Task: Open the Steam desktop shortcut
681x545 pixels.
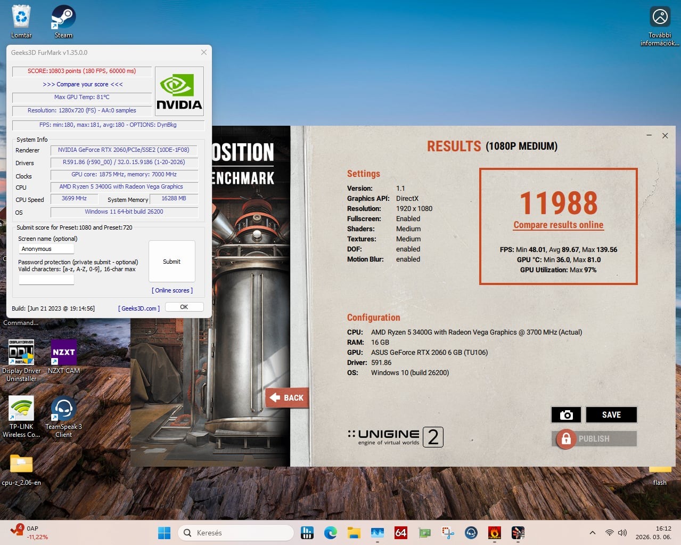Action: [x=63, y=21]
